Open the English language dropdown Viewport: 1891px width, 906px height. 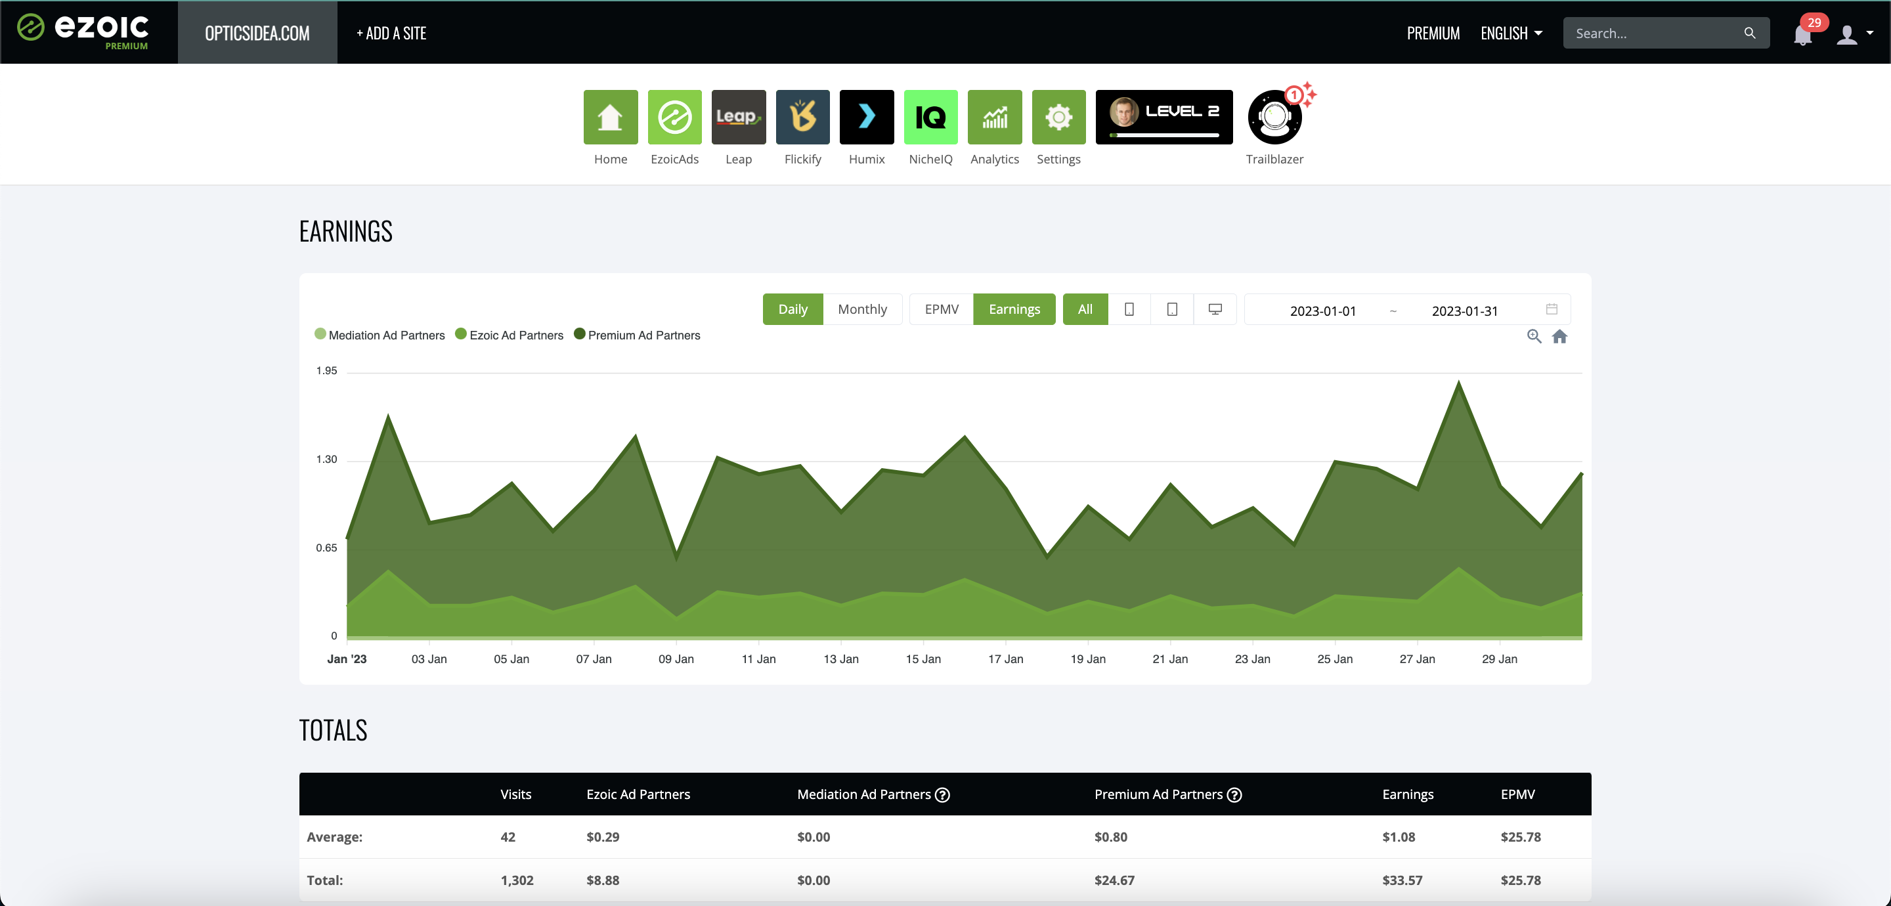tap(1511, 33)
